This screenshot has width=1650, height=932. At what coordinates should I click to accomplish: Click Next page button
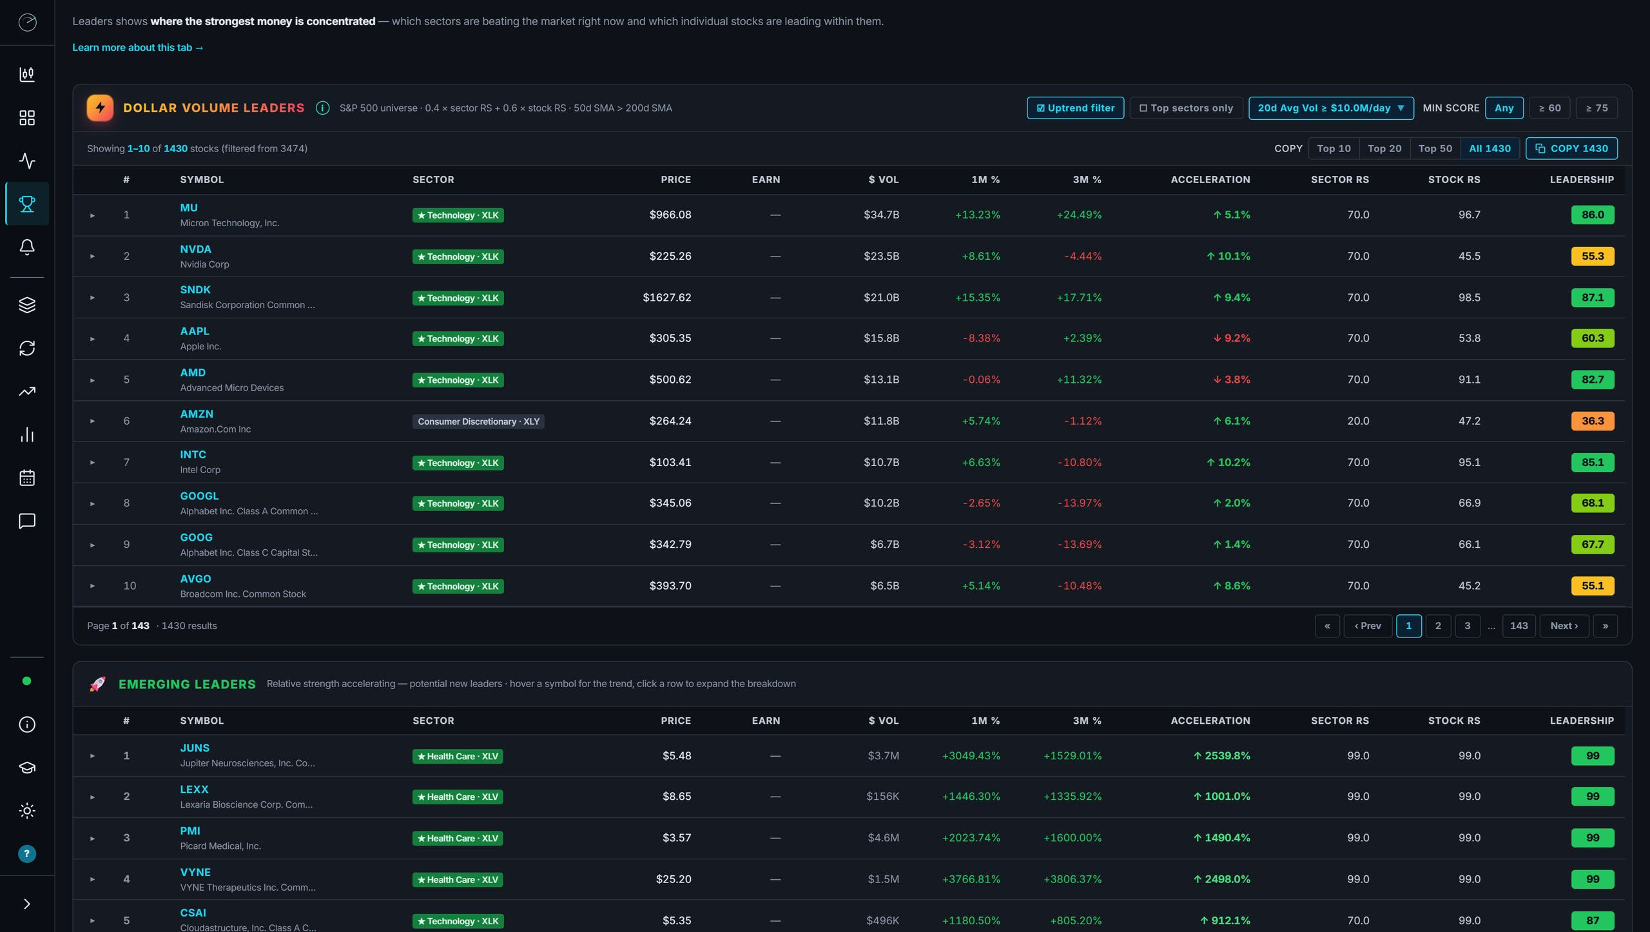tap(1564, 626)
